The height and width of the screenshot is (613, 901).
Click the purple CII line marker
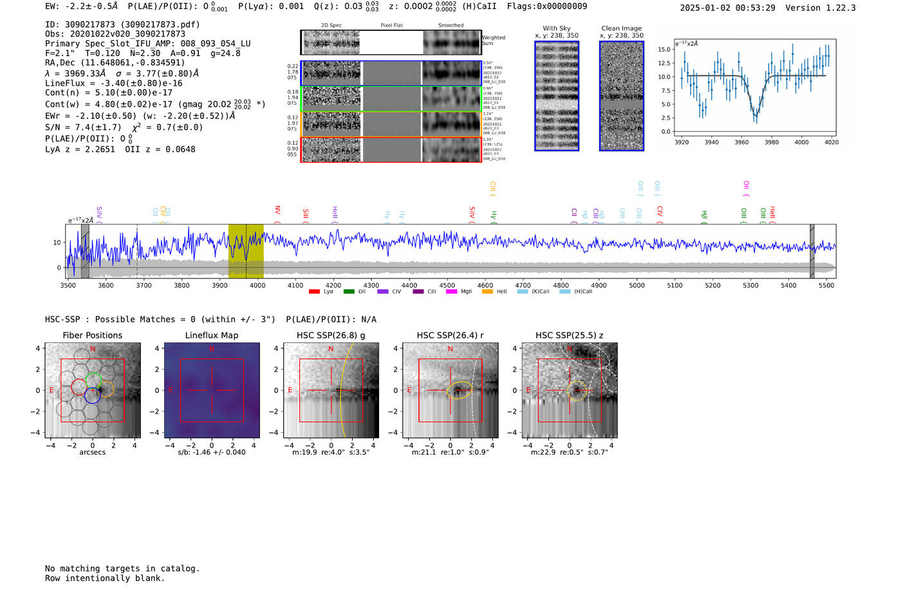coord(574,215)
